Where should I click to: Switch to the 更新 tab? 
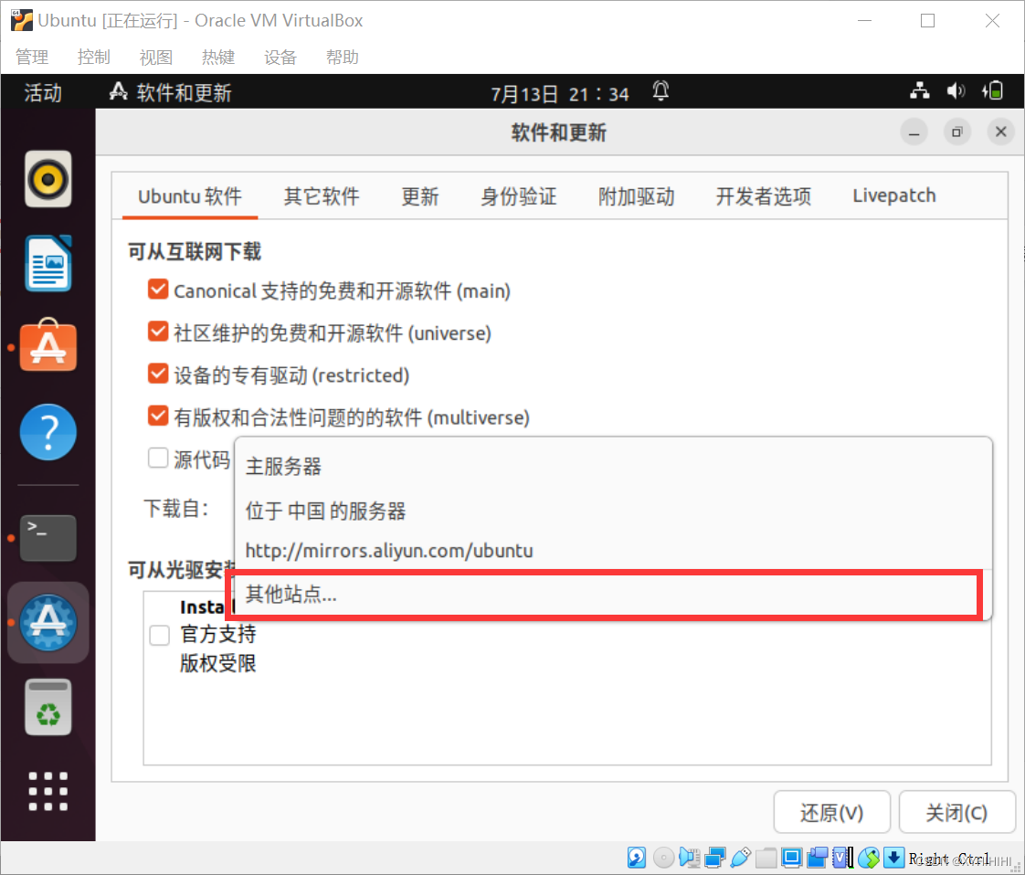tap(420, 195)
